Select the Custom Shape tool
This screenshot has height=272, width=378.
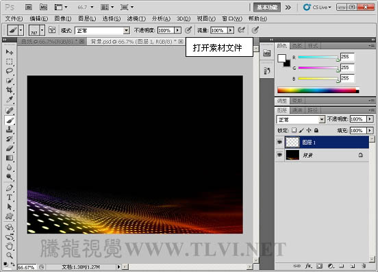tap(10, 217)
